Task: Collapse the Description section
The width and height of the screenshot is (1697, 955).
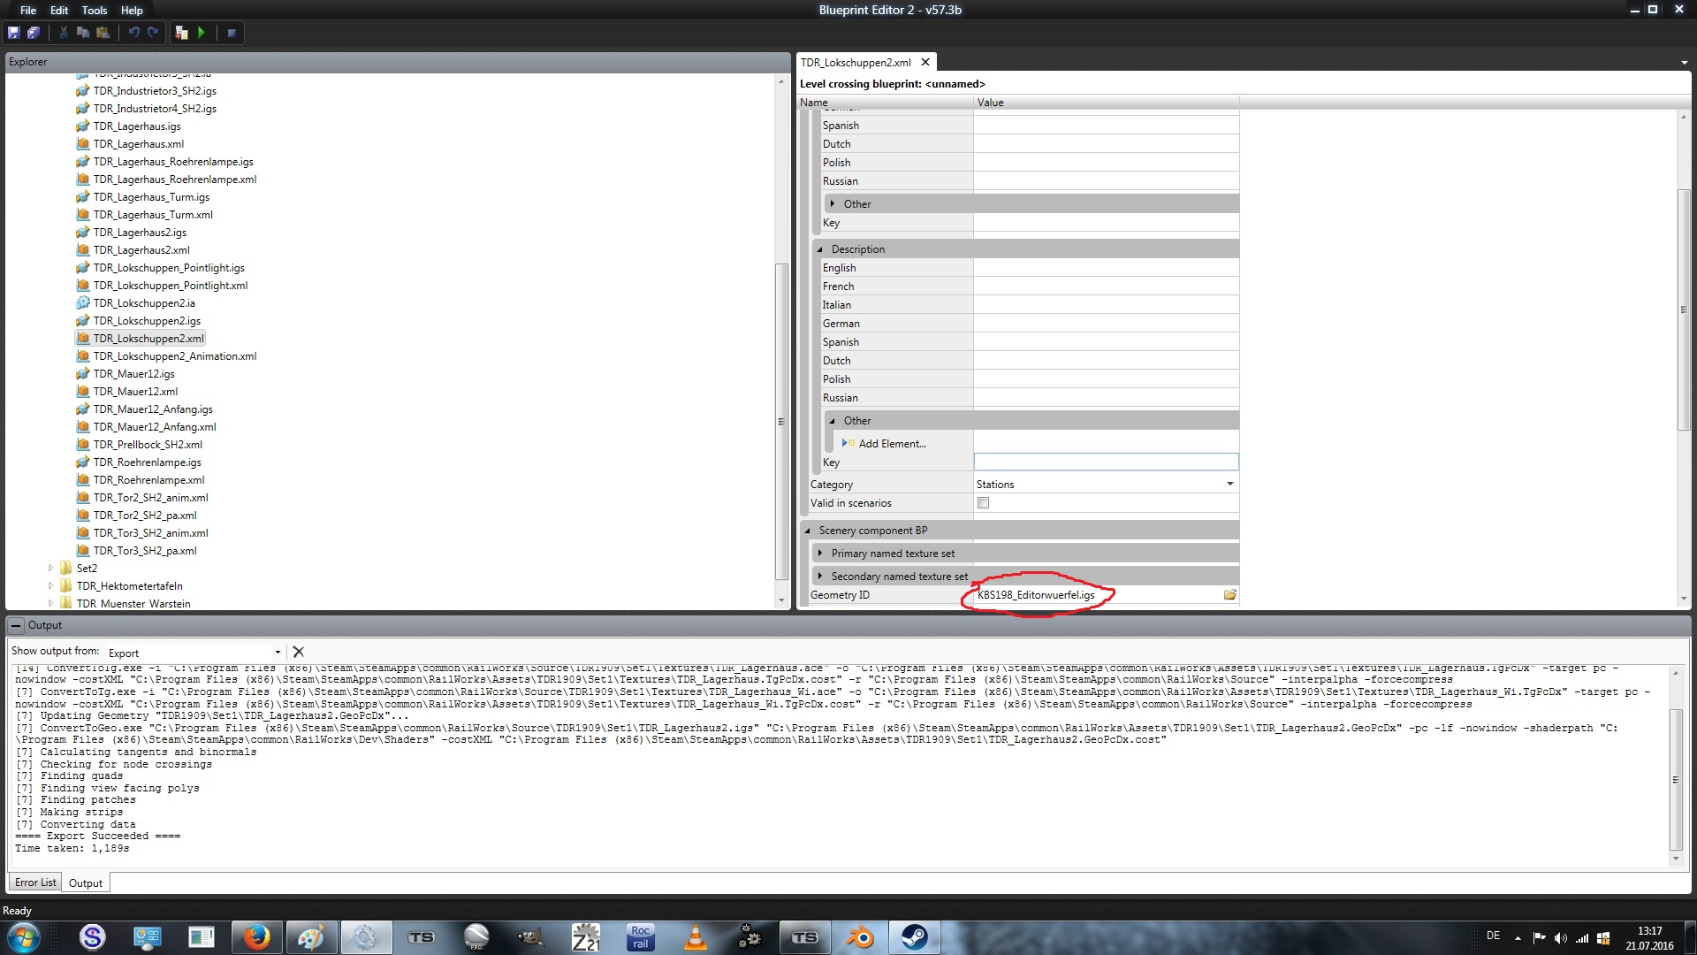Action: [820, 249]
